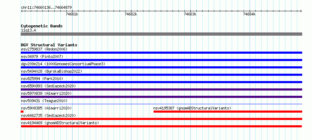Select the dgv209e214 blue variant bar
The image size is (312, 140).
pyautogui.click(x=161, y=67)
